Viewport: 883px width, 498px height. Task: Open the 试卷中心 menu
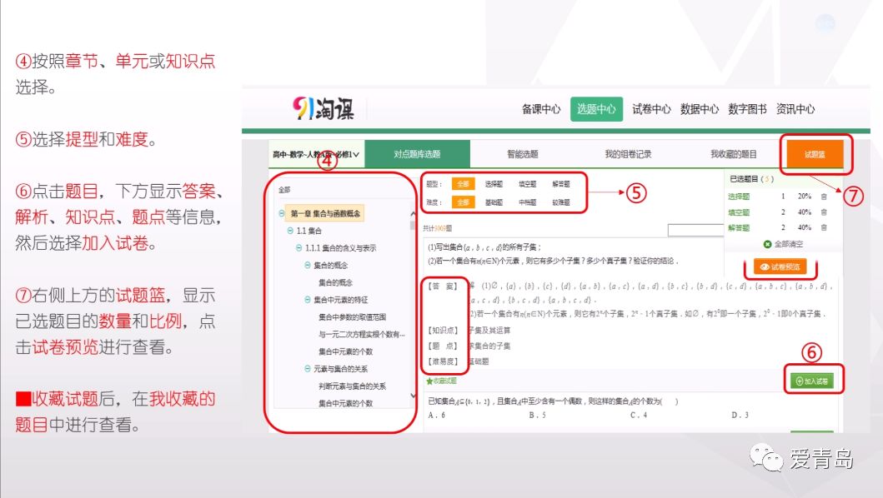[x=651, y=109]
